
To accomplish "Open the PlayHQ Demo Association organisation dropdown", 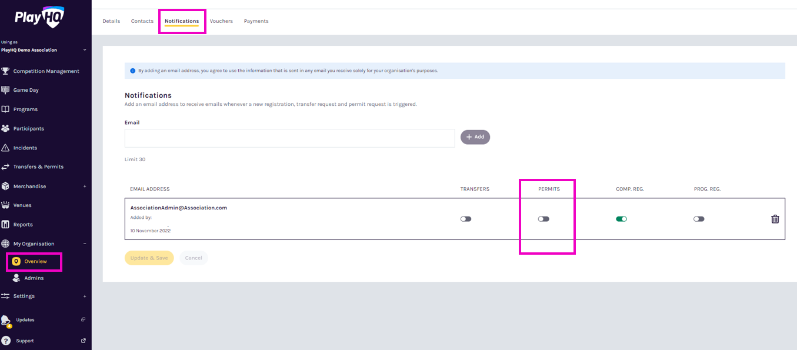I will coord(84,50).
